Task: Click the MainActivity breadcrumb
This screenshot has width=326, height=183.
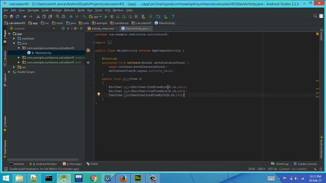Action: [x=165, y=23]
